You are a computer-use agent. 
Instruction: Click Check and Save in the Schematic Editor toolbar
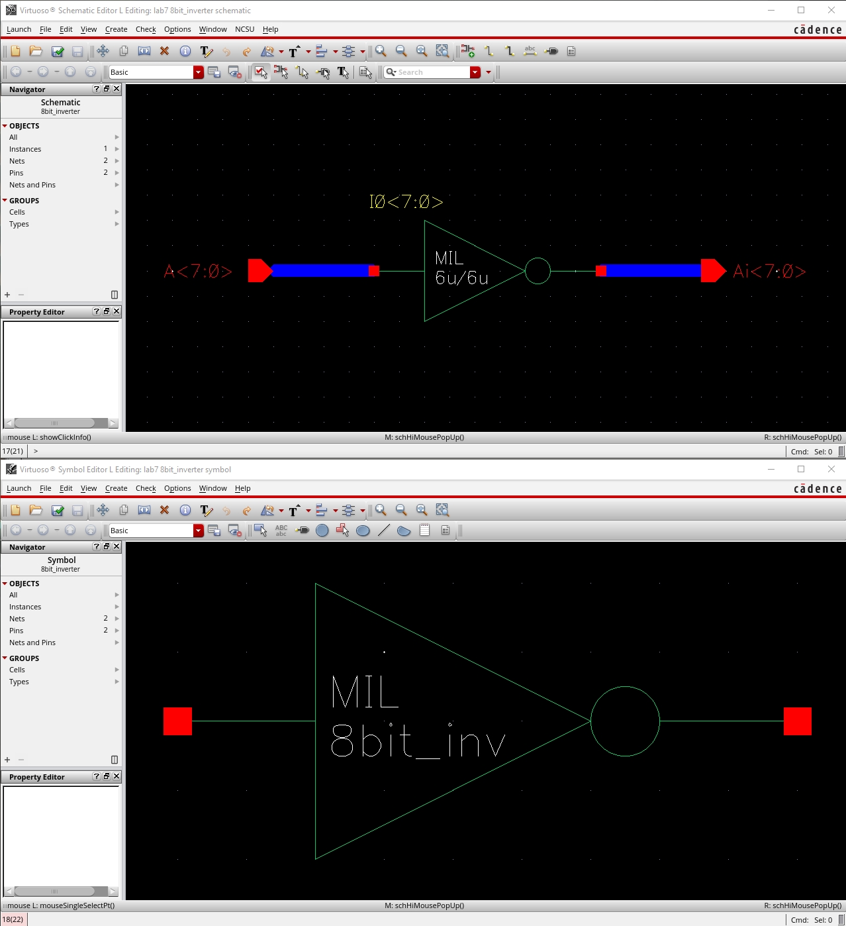coord(58,51)
